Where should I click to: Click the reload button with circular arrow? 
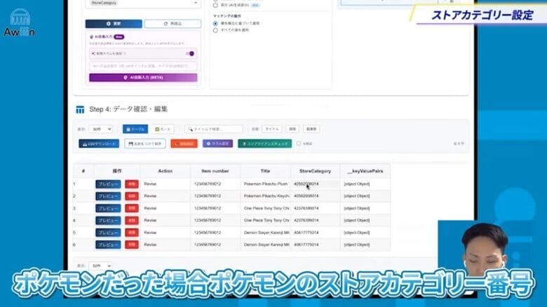[x=173, y=24]
